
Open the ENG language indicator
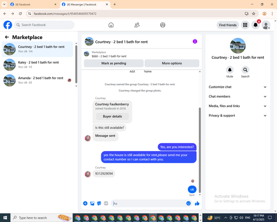click(x=248, y=218)
